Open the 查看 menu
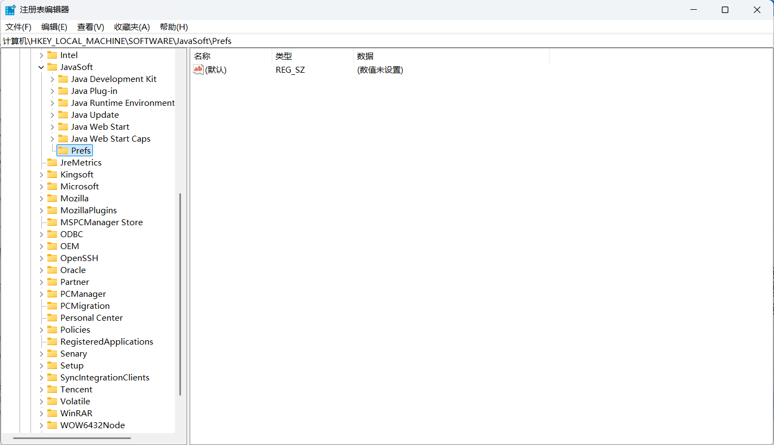This screenshot has height=445, width=774. [x=90, y=27]
